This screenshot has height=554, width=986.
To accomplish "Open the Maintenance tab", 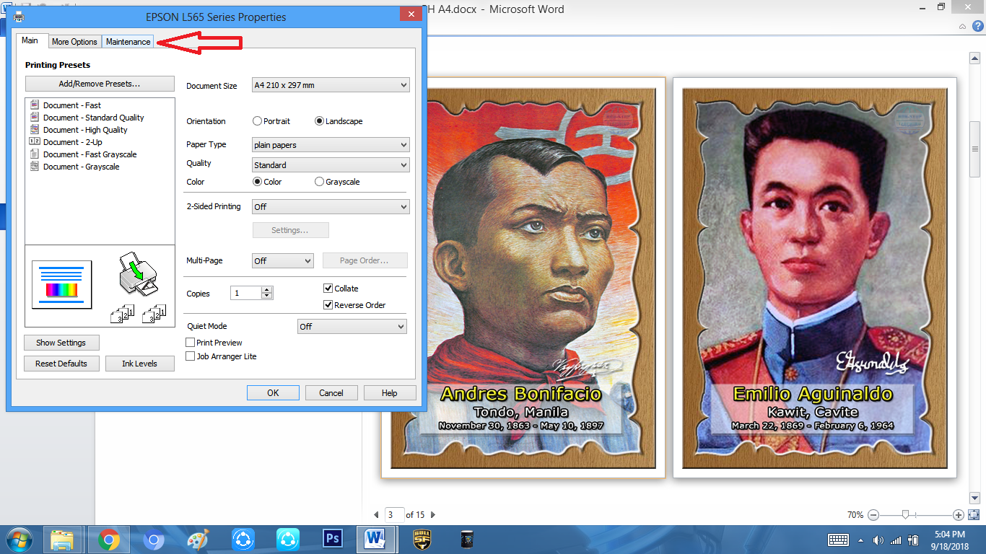I will click(x=128, y=42).
